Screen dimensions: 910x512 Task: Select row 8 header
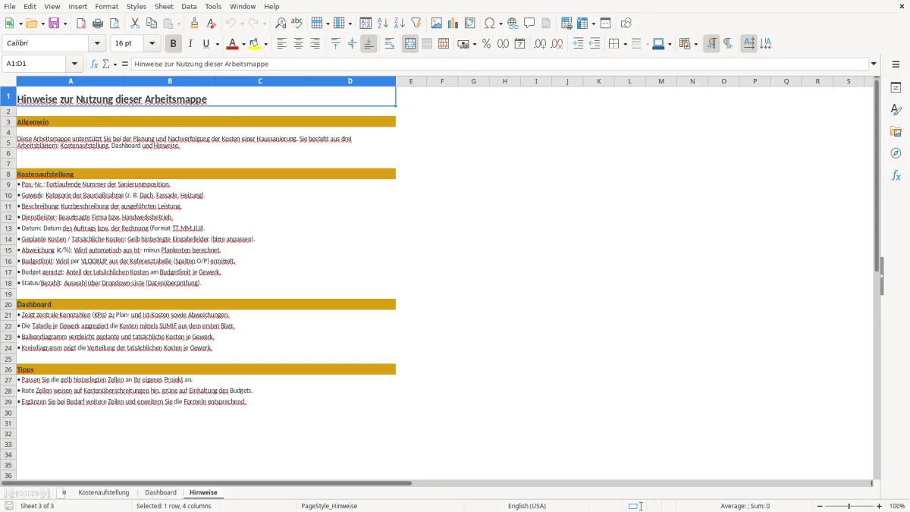(8, 174)
